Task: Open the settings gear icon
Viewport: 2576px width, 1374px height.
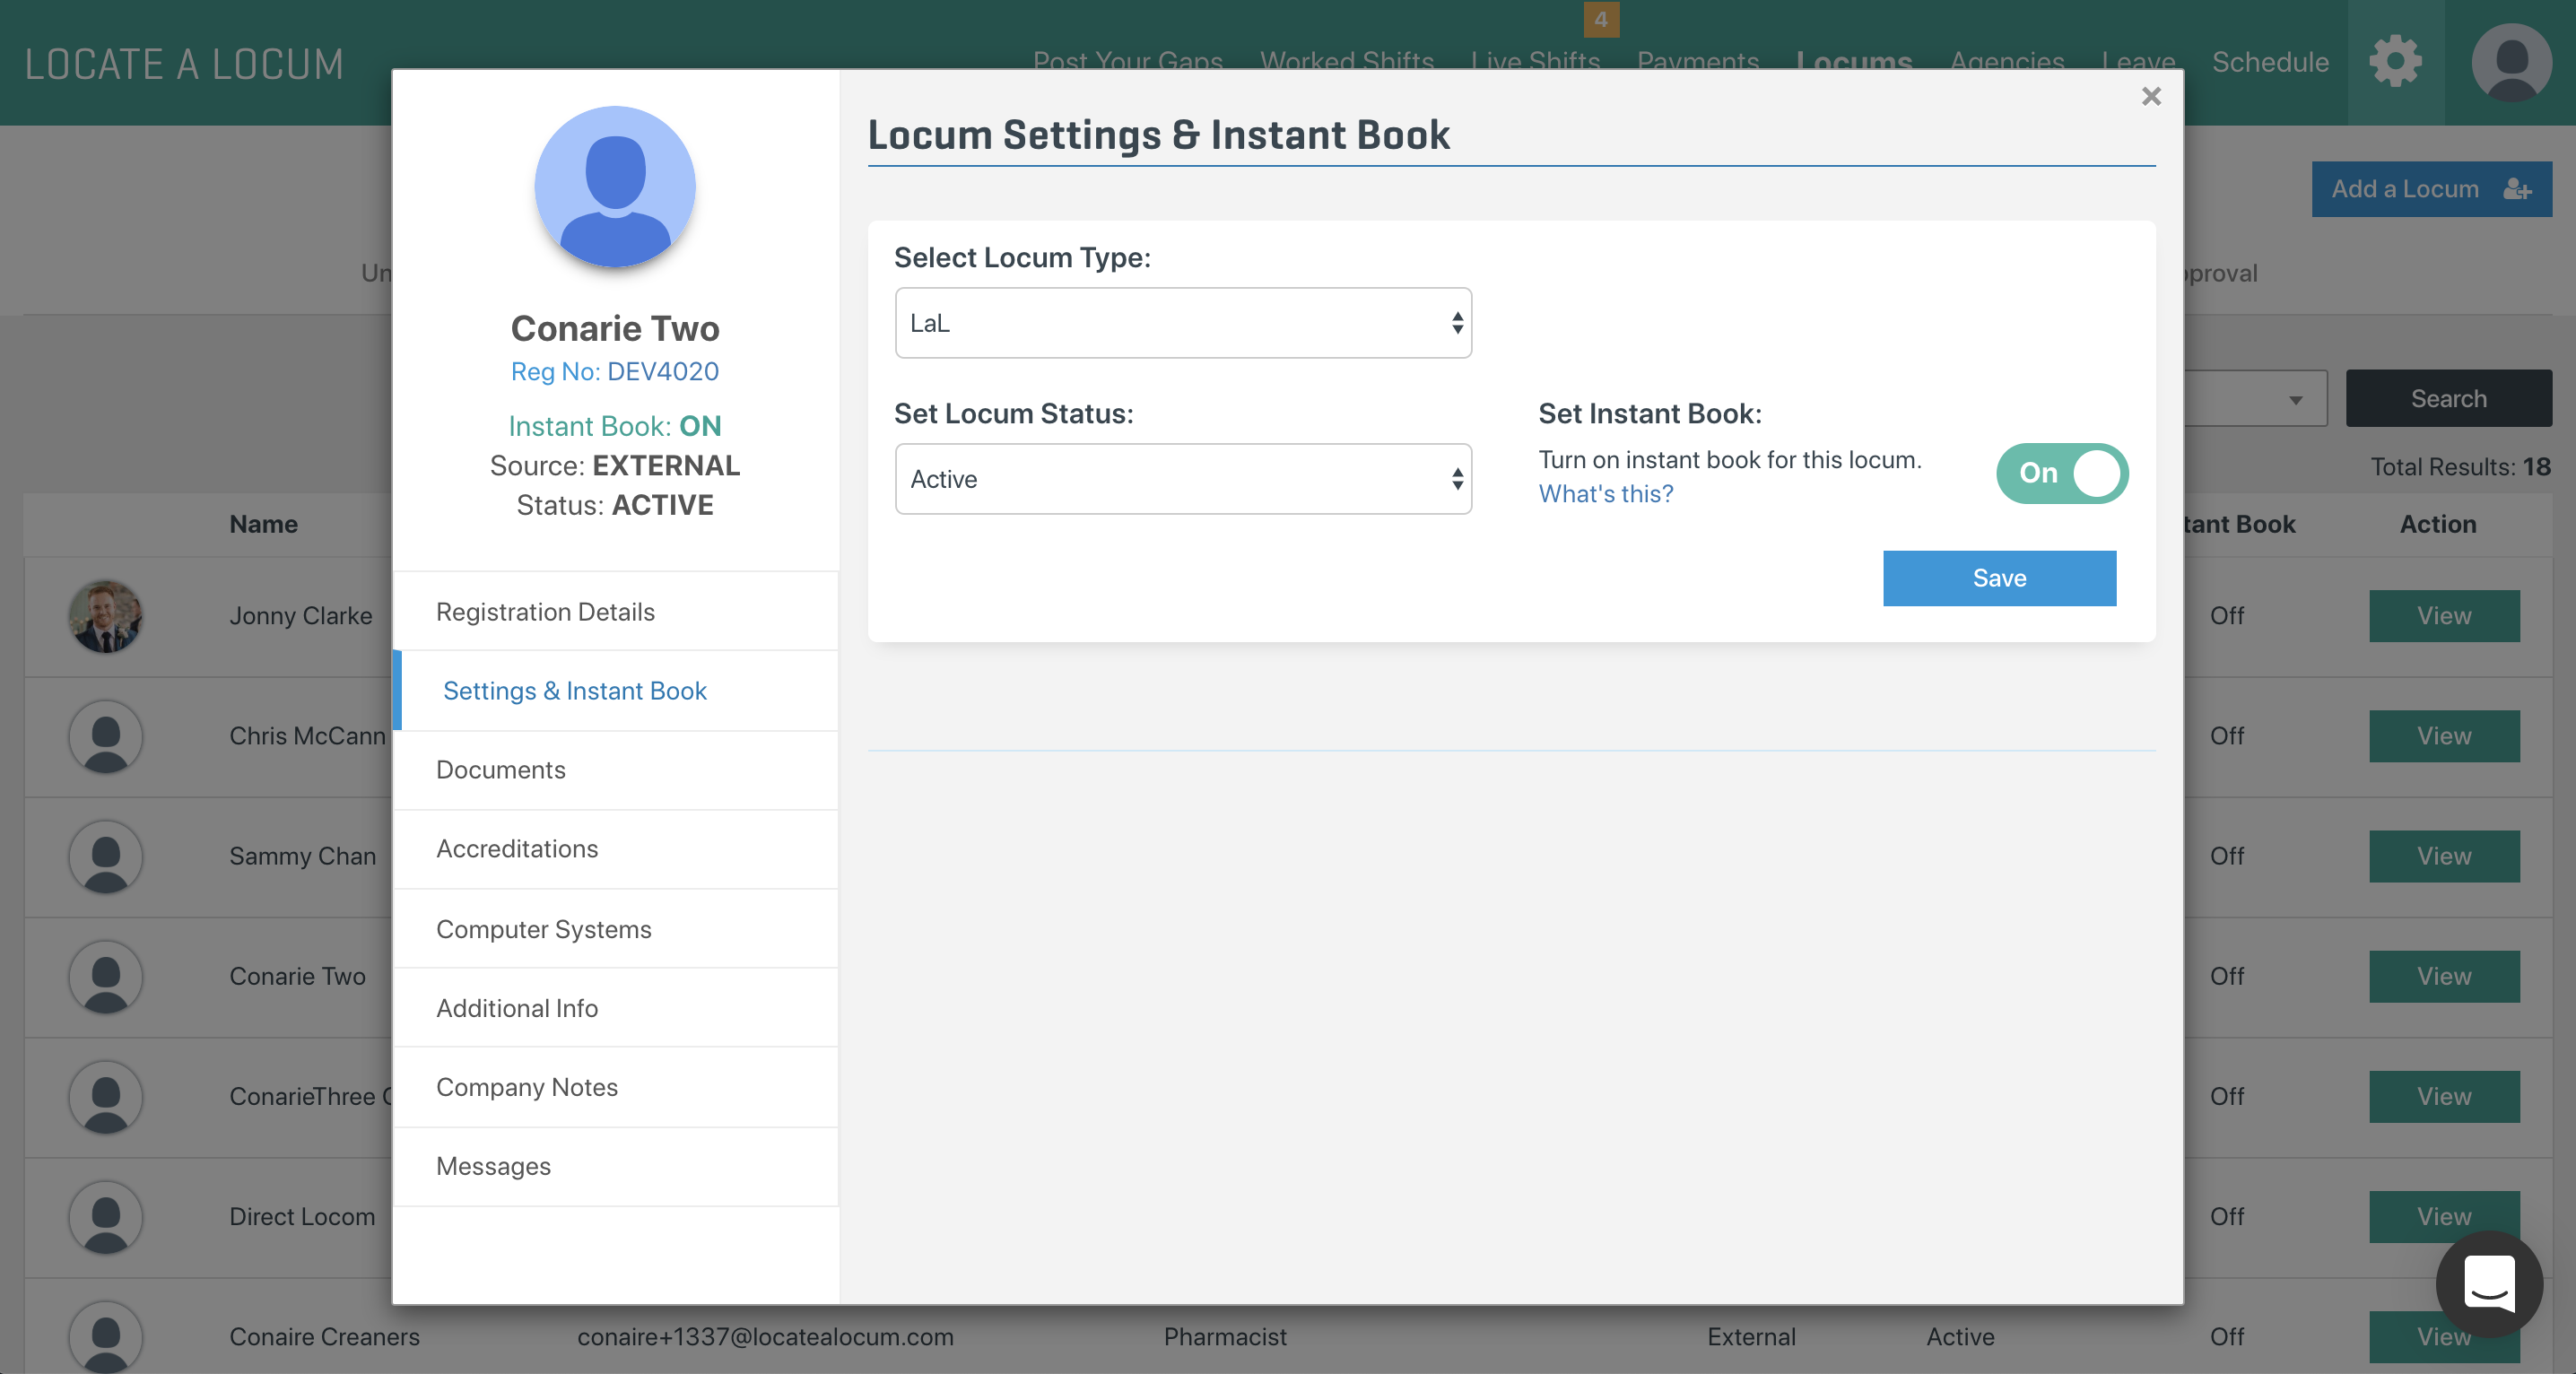Action: tap(2395, 62)
